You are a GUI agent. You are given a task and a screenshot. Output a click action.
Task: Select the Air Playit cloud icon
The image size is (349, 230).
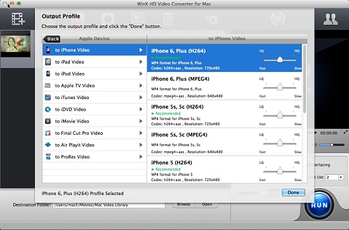click(48, 145)
